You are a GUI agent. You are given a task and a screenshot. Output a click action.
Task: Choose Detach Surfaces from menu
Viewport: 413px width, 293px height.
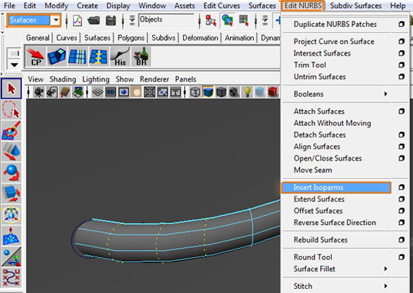point(319,135)
